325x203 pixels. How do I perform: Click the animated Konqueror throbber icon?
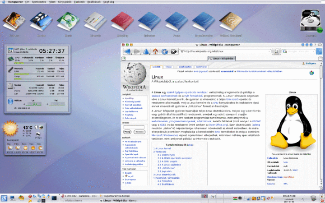tap(320, 51)
